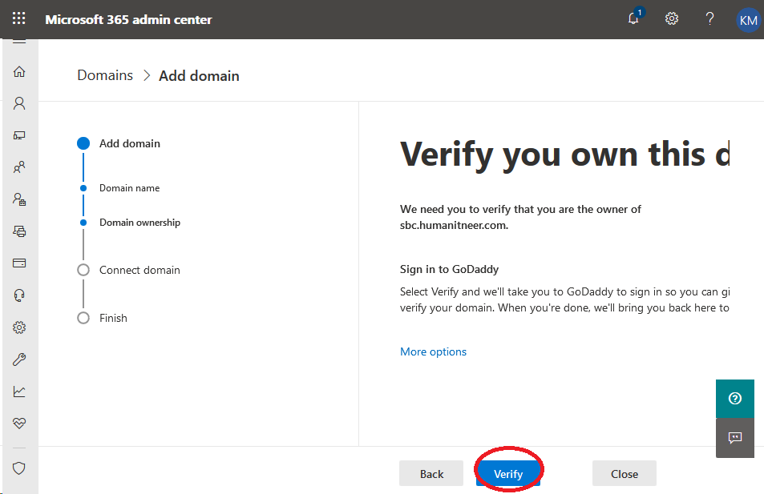Collapse the navigation hamburger menu

click(19, 41)
